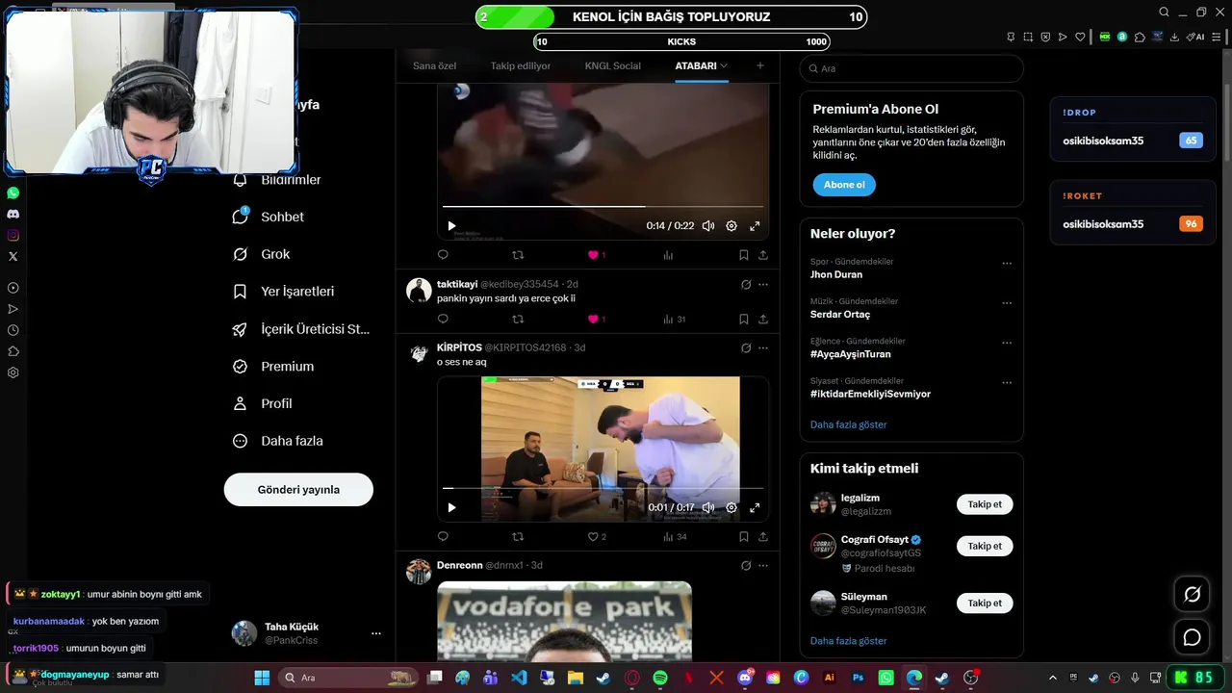Open settings on the KİRPİTOS video
Viewport: 1232px width, 693px height.
[x=731, y=507]
